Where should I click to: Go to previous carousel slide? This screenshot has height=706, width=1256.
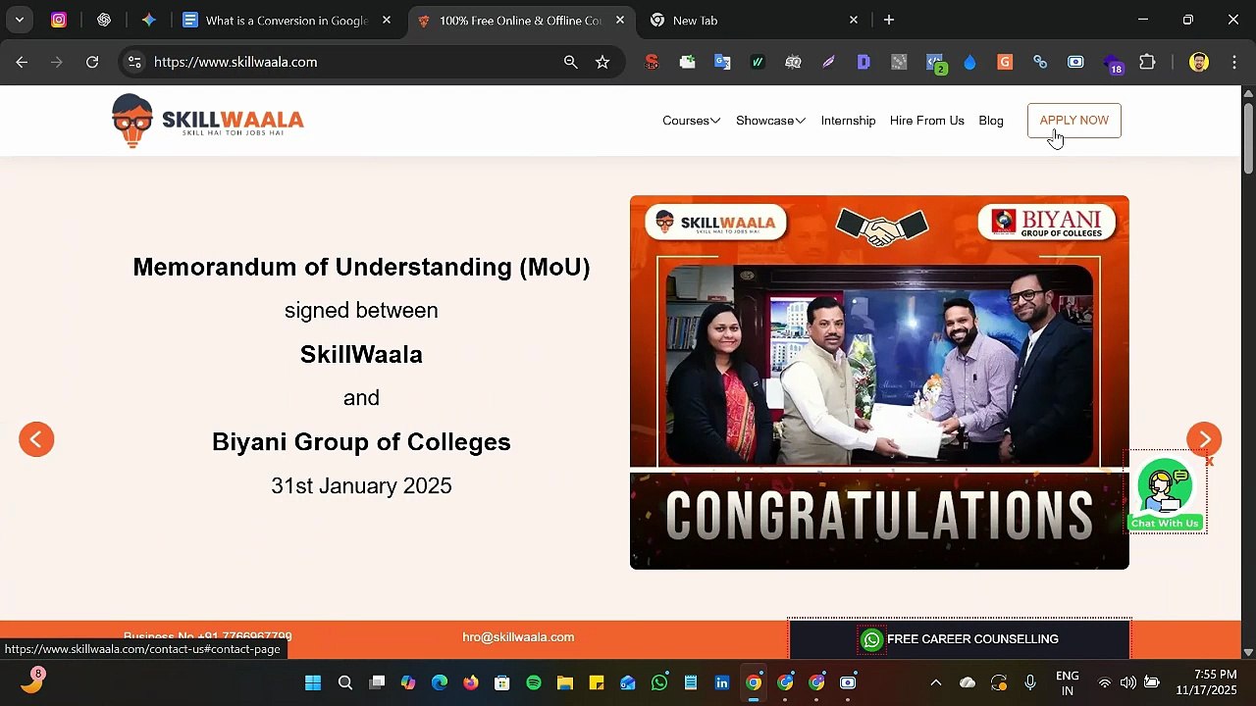point(36,439)
